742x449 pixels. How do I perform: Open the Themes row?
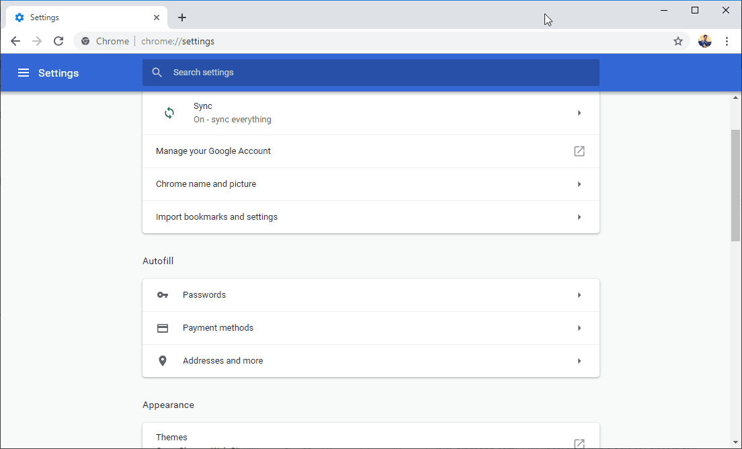tap(371, 436)
